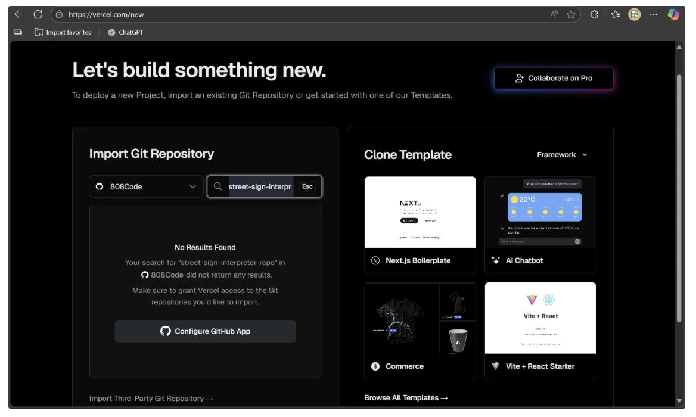The height and width of the screenshot is (417, 696).
Task: Open the Next.js Boilerplate template preview
Action: click(x=420, y=212)
